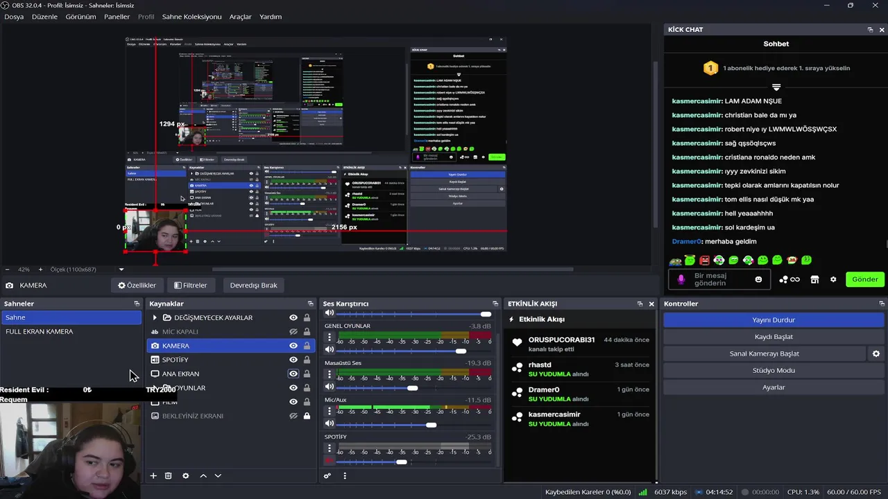Mute the Mic/Aux audio channel

330,424
